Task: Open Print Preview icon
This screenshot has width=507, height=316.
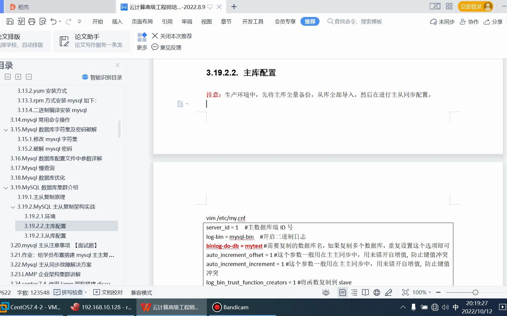Action: pos(43,21)
